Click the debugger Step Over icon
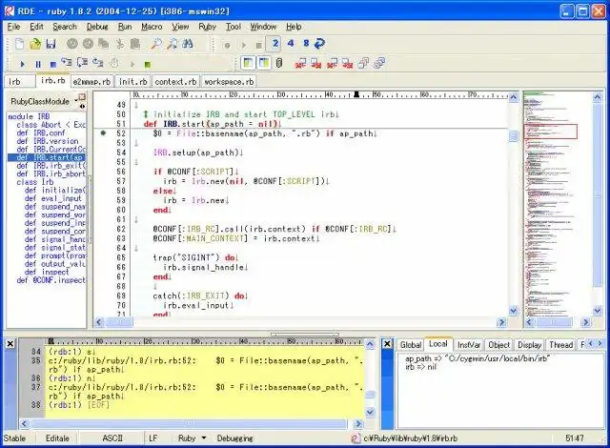This screenshot has height=448, width=610. [x=82, y=63]
